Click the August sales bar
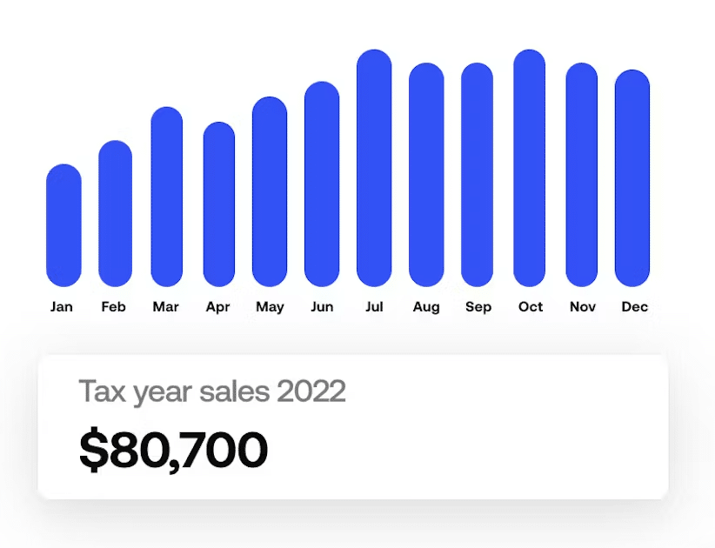 (x=426, y=175)
